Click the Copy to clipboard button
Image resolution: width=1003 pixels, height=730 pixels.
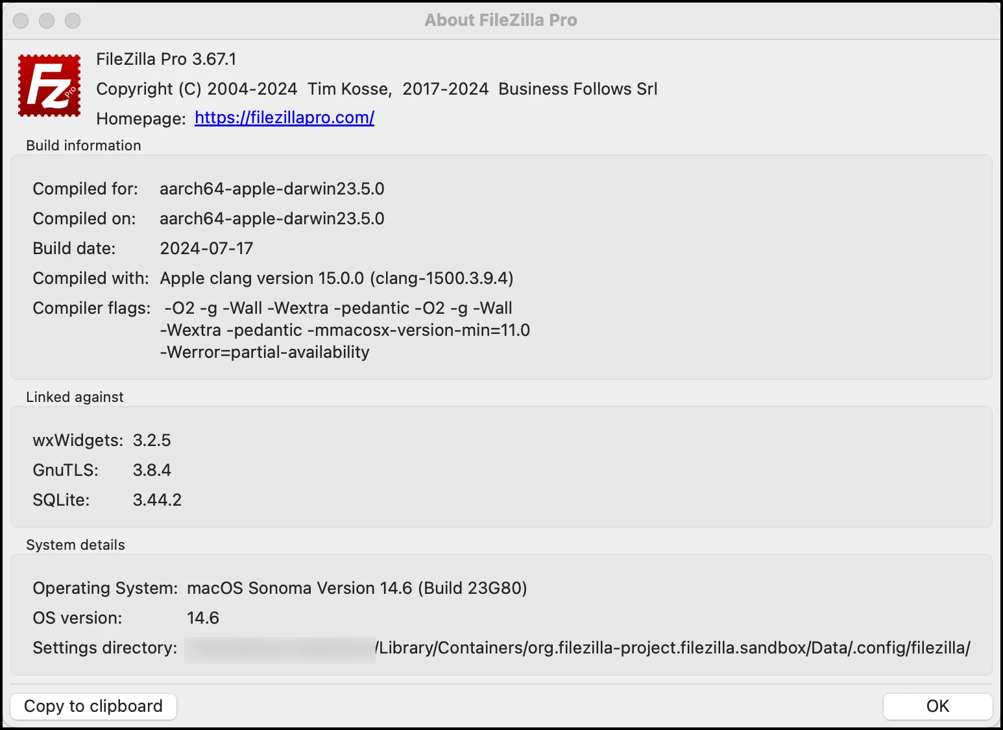click(x=93, y=706)
